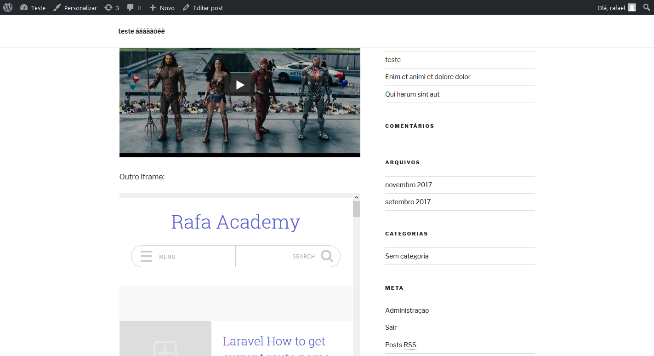Click the site title teste áááããôêè
The image size is (654, 356).
pos(141,31)
